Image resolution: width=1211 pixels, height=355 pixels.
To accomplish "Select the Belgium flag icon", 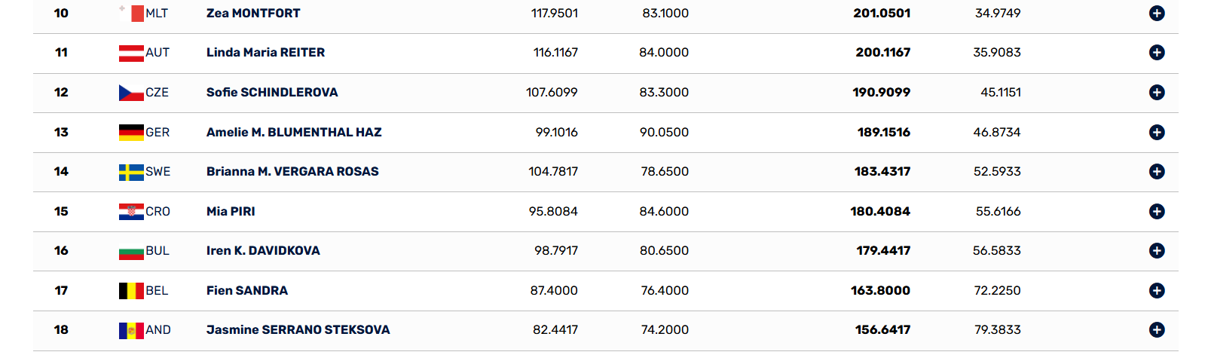I will point(131,291).
